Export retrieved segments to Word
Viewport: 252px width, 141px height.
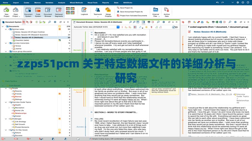coord(220,22)
